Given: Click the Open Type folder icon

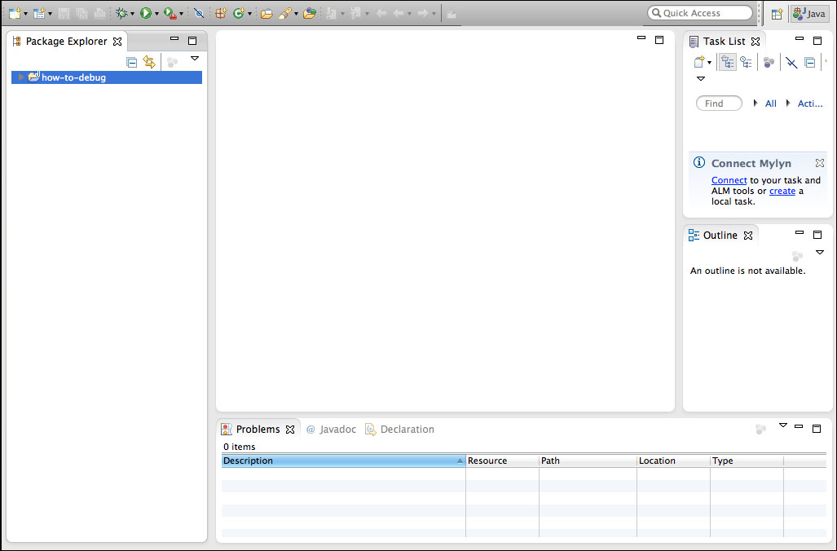Looking at the screenshot, I should pyautogui.click(x=266, y=13).
